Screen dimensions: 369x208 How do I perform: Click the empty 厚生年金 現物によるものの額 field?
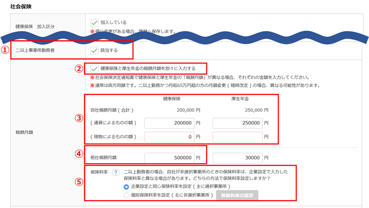pyautogui.click(x=238, y=137)
